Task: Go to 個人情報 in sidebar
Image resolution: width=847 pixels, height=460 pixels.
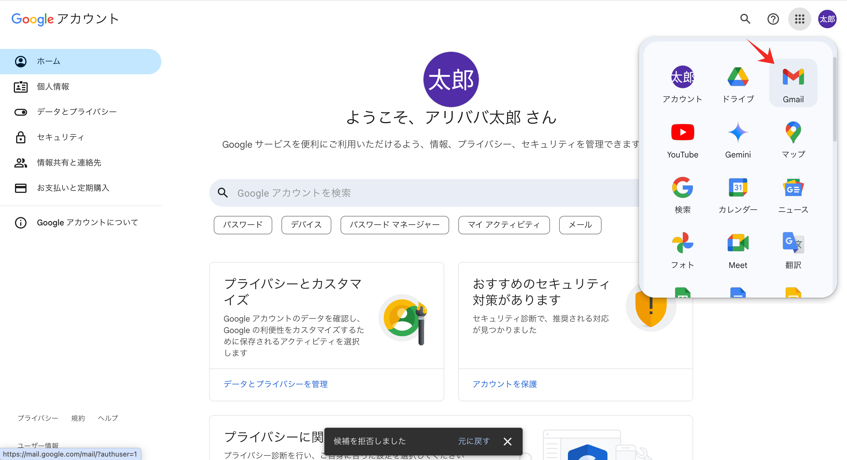Action: click(81, 87)
